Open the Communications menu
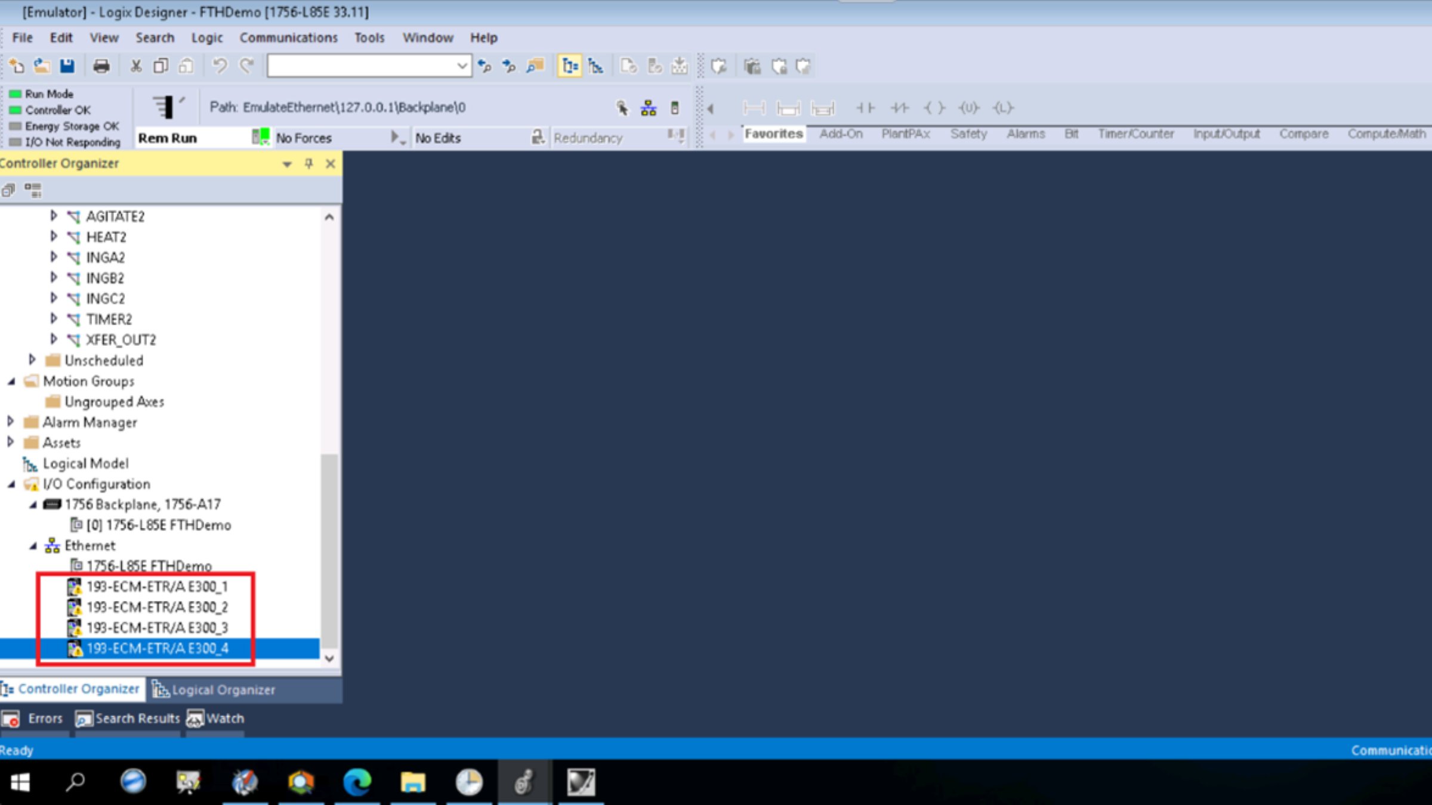Screen dimensions: 1432x805 (x=289, y=38)
